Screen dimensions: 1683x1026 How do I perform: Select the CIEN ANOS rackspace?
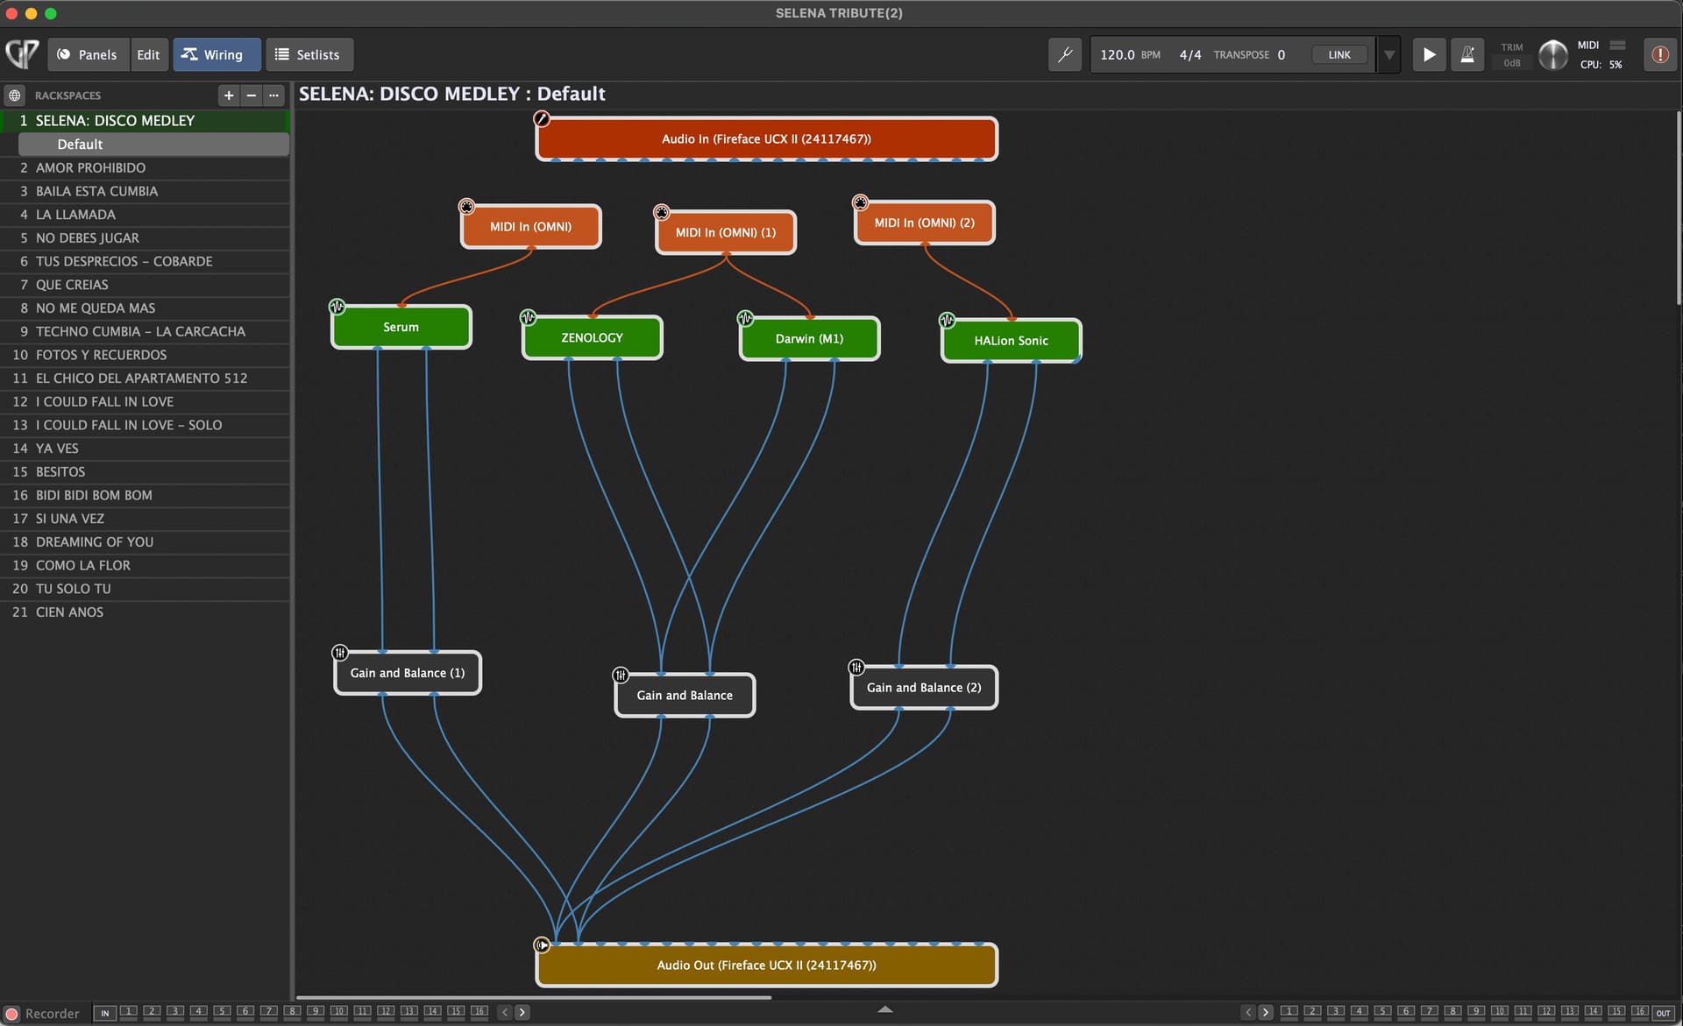pos(145,612)
